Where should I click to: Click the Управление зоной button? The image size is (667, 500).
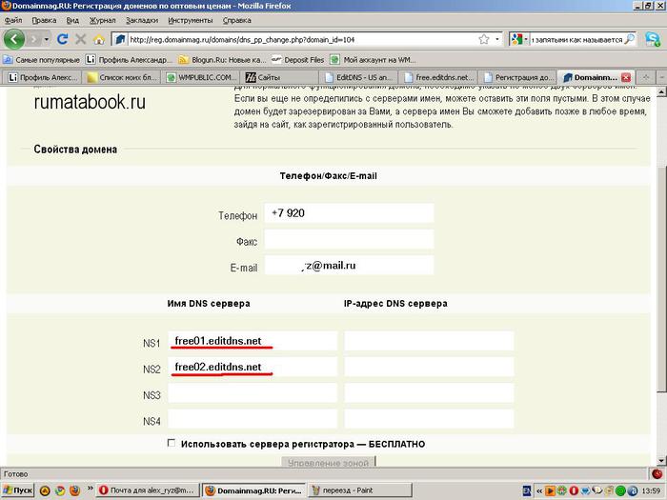coord(328,462)
